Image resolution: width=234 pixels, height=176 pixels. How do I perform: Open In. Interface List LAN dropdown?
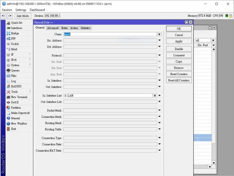click(155, 95)
